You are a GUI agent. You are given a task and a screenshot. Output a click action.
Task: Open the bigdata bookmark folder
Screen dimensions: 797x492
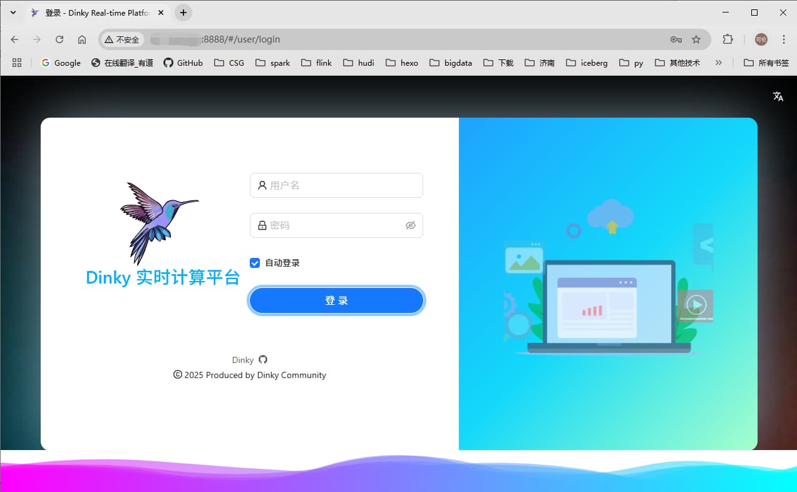point(451,63)
